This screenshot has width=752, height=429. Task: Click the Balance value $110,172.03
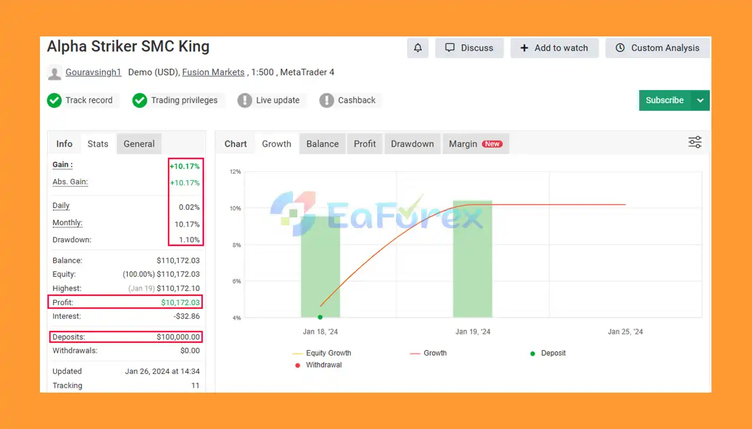click(178, 261)
